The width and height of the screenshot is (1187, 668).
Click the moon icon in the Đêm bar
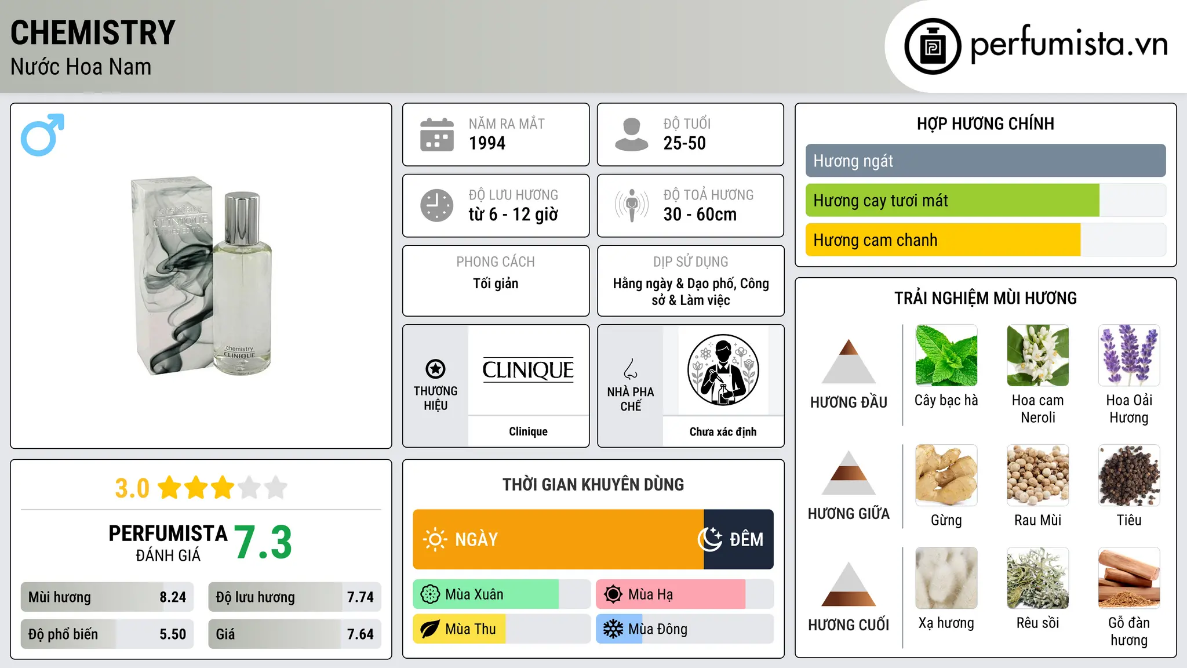(710, 539)
